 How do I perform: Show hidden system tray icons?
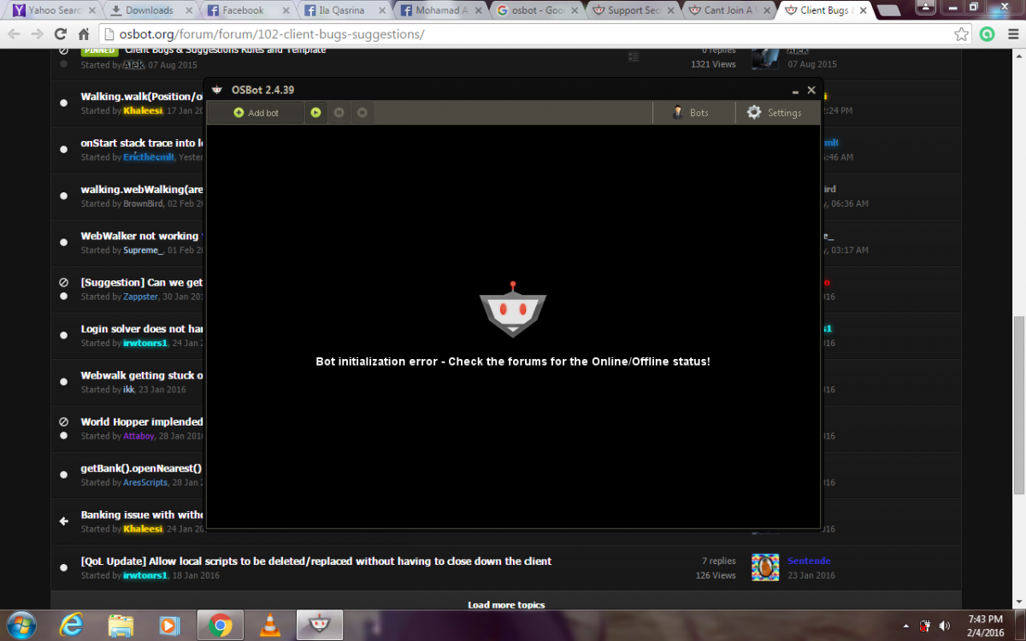pos(905,626)
